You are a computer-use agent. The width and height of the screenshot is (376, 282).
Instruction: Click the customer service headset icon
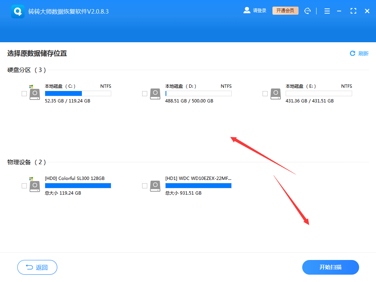(x=307, y=11)
